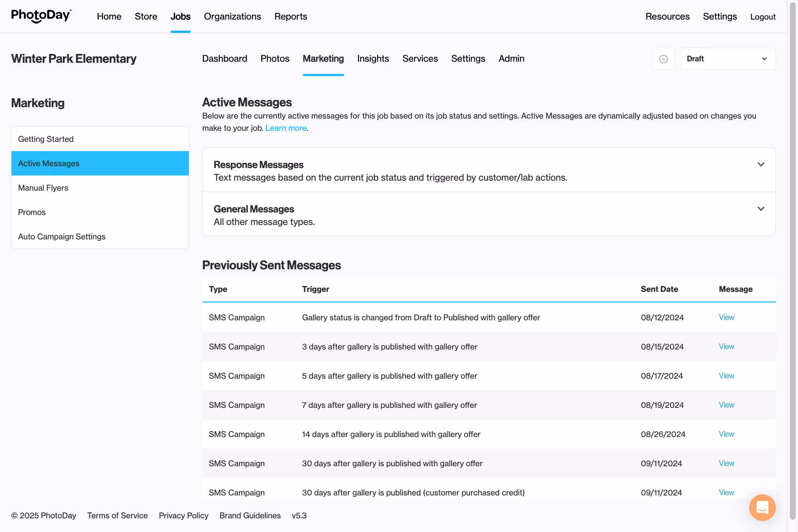The width and height of the screenshot is (798, 532).
Task: Switch to the Photos tab
Action: point(275,58)
